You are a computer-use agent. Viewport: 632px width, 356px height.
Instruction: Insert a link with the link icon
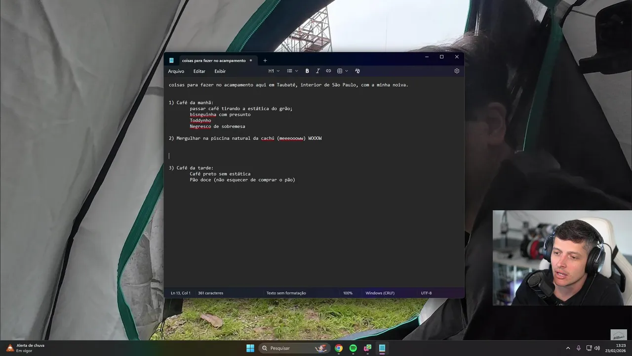[x=328, y=71]
